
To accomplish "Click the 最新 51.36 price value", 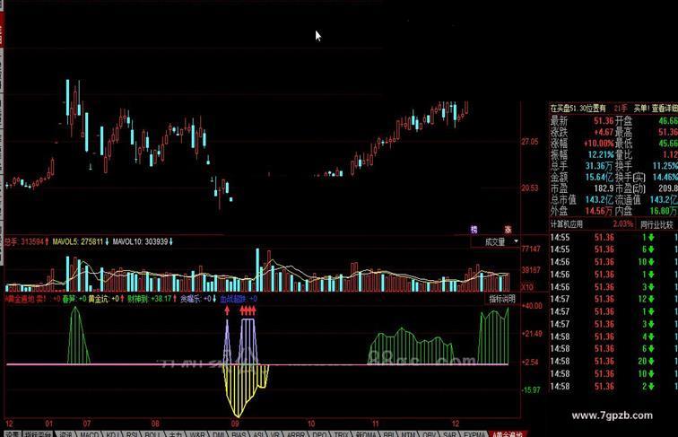I will [604, 121].
